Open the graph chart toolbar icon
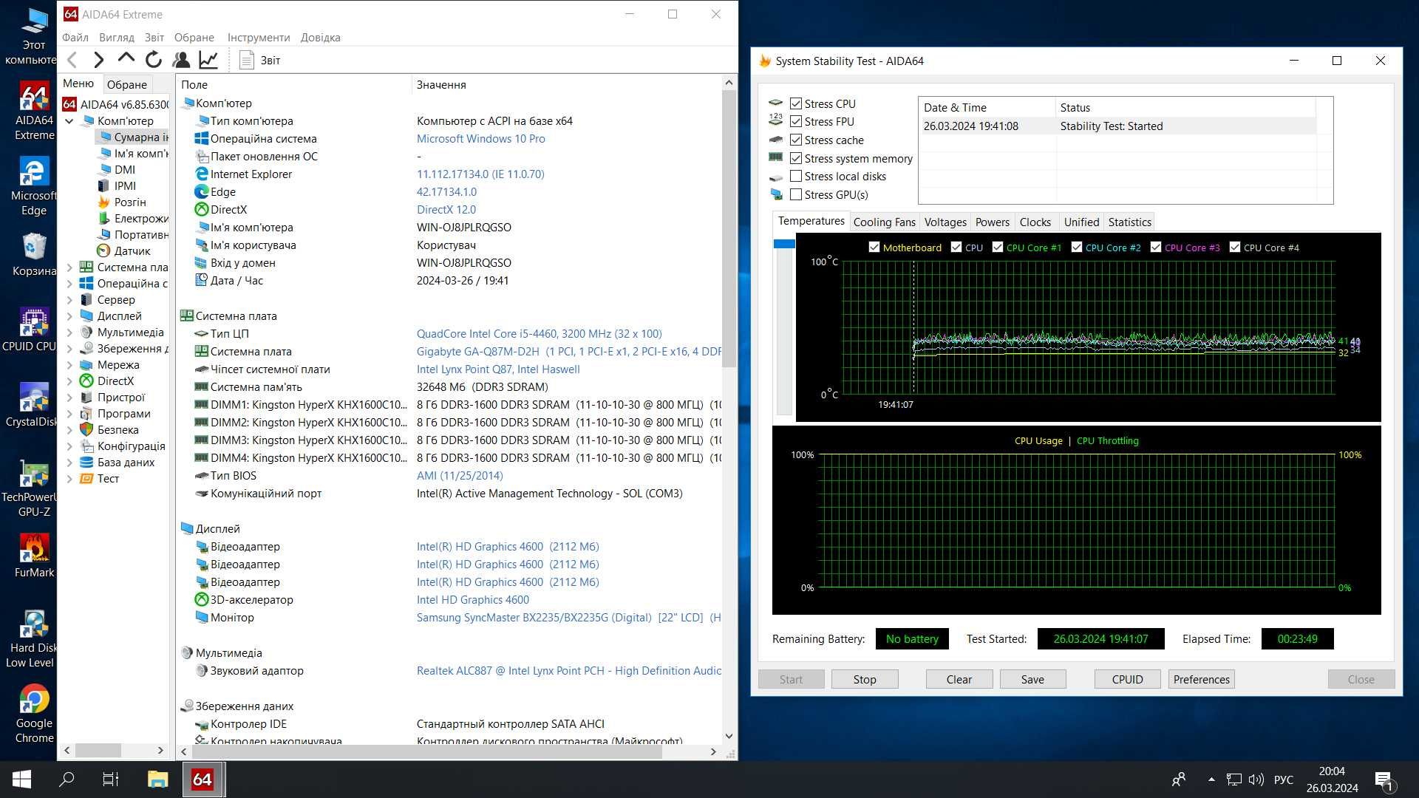The width and height of the screenshot is (1419, 798). point(208,60)
